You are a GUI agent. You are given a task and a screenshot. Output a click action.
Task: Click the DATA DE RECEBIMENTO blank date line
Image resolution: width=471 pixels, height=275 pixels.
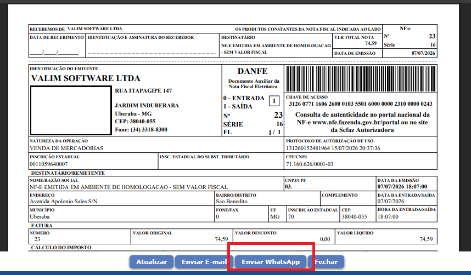(x=54, y=53)
